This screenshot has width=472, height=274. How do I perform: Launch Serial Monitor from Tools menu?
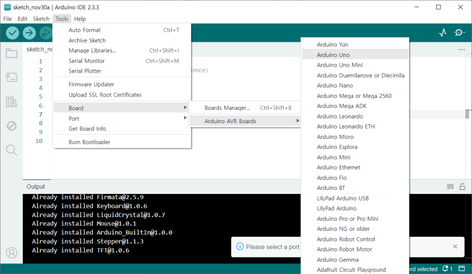122,61
